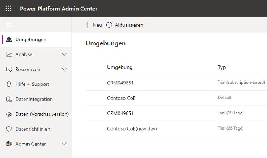Open the app launcher waffle icon
267x158 pixels.
tap(8, 8)
